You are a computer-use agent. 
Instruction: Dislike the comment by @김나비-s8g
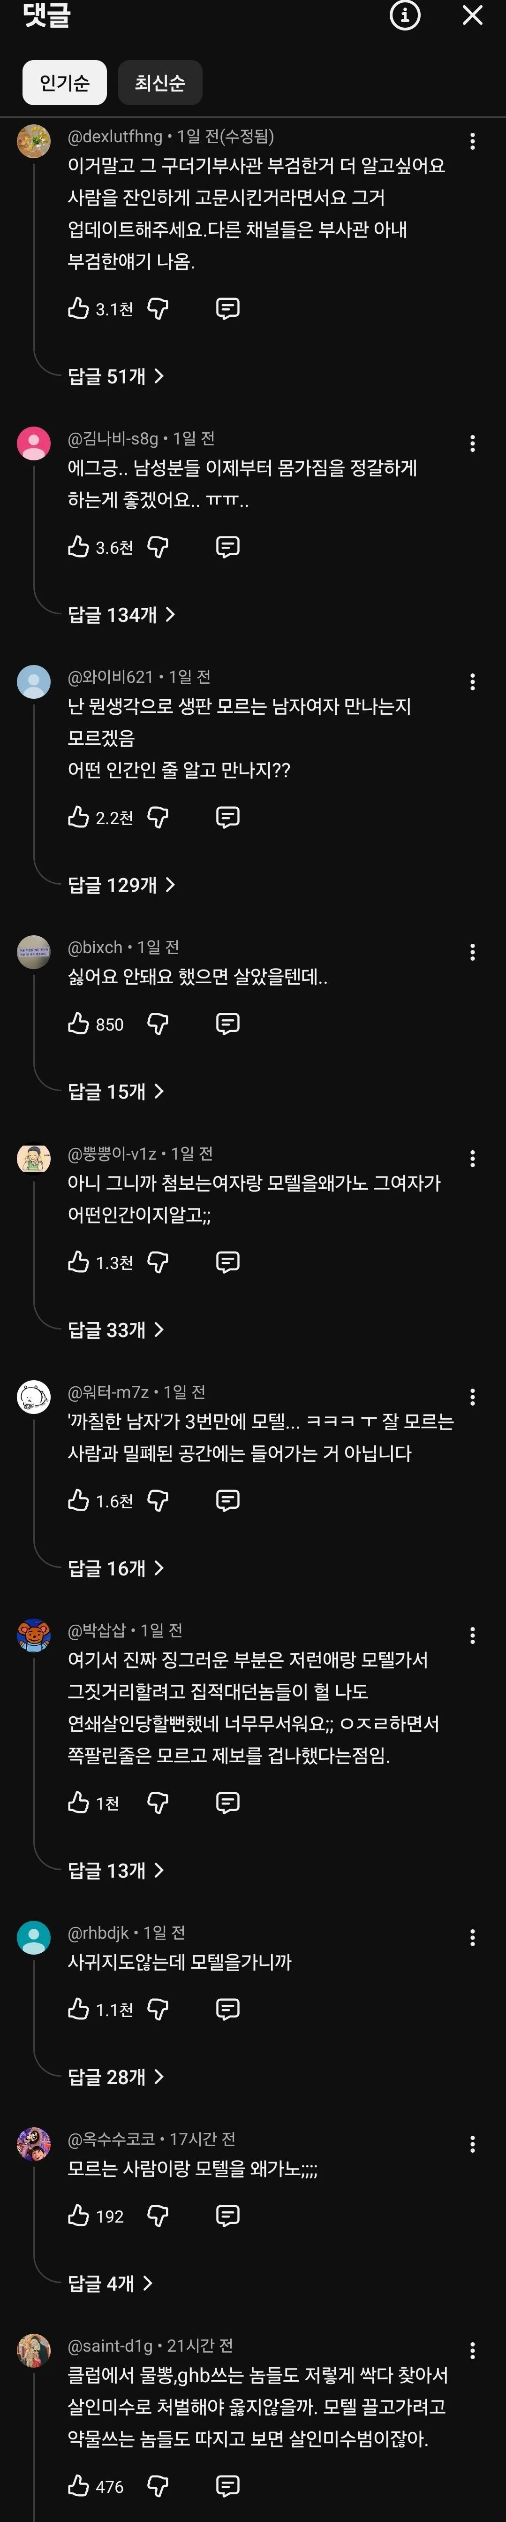click(x=158, y=546)
